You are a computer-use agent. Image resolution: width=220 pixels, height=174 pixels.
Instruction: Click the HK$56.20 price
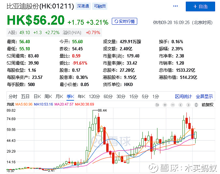[36, 20]
